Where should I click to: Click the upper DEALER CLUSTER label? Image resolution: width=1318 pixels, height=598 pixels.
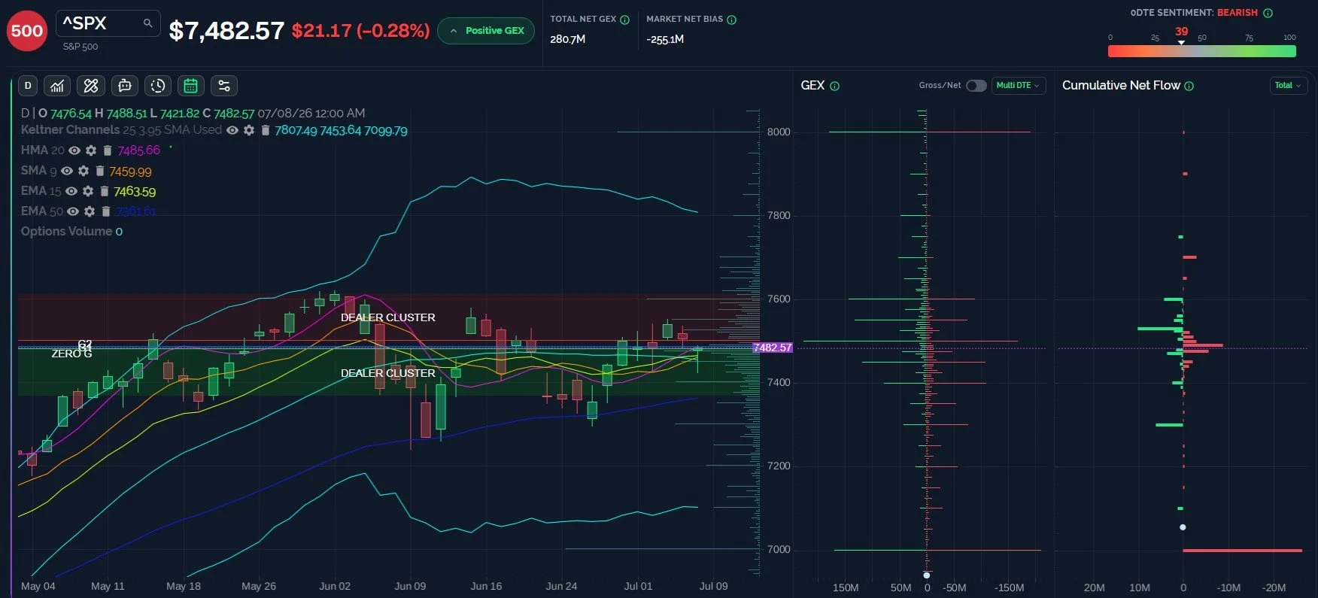click(x=388, y=317)
